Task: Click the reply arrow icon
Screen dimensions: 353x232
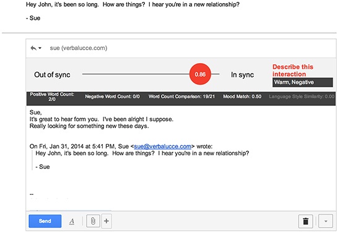Action: pyautogui.click(x=33, y=48)
